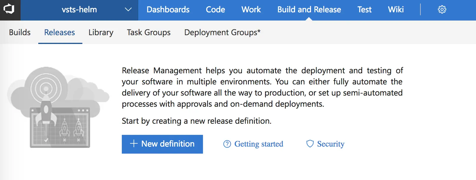Click the plus icon in New definition
476x180 pixels.
[x=134, y=144]
